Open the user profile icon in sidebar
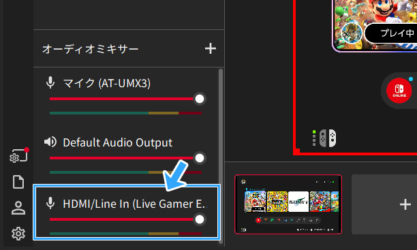 tap(18, 208)
